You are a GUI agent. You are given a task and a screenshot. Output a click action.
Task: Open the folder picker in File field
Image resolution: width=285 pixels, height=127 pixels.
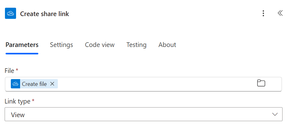point(261,83)
